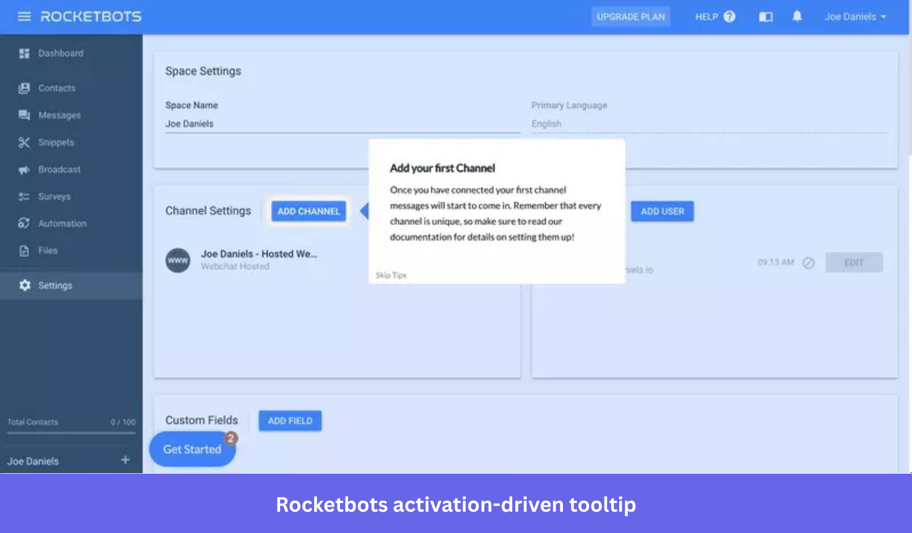Open notifications bell icon

pos(797,17)
